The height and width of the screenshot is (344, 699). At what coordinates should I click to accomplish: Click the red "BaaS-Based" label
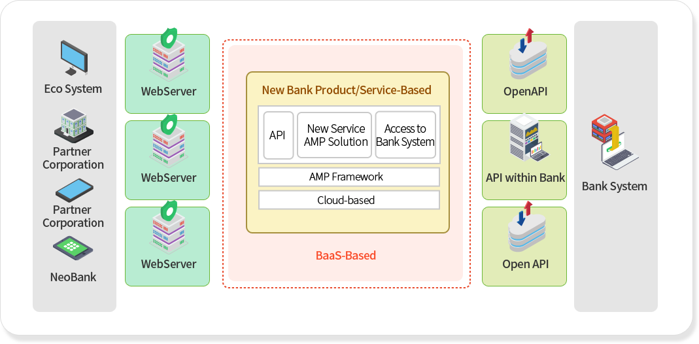pyautogui.click(x=346, y=256)
